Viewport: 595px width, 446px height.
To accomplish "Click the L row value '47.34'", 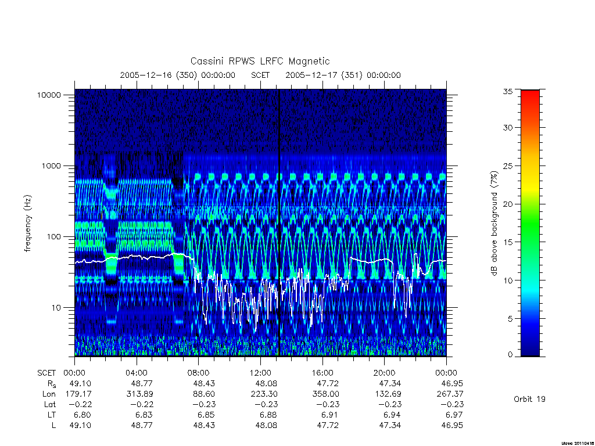I will click(x=390, y=426).
